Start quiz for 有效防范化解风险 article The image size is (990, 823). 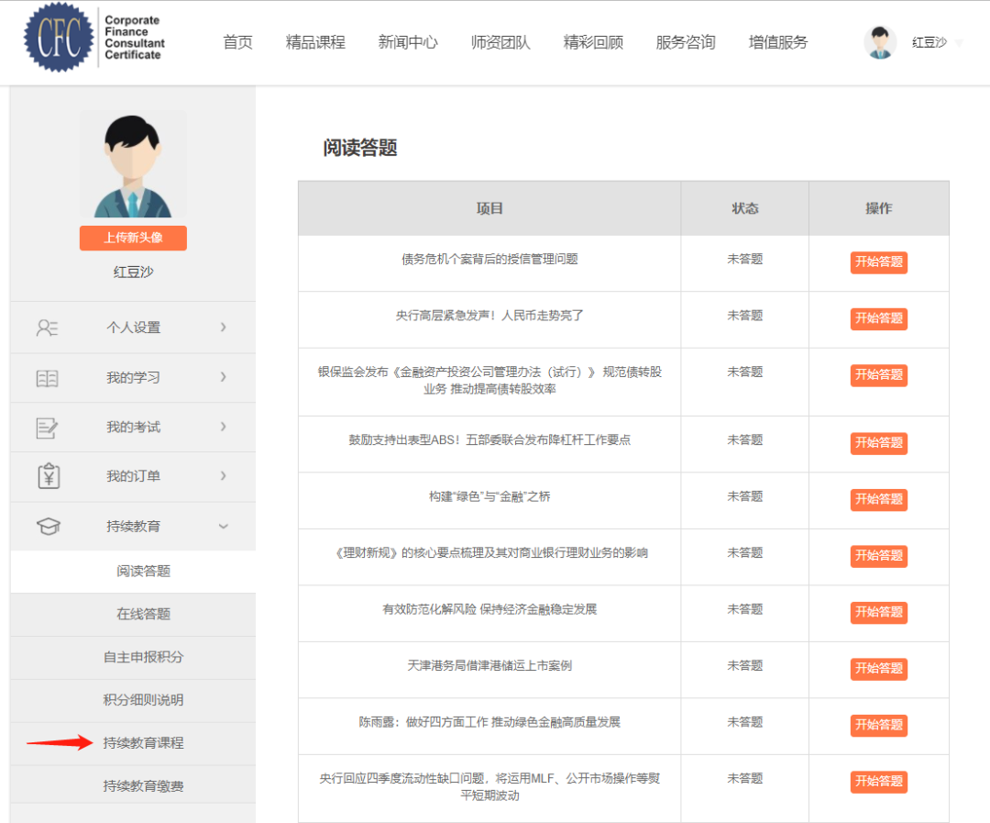coord(879,612)
